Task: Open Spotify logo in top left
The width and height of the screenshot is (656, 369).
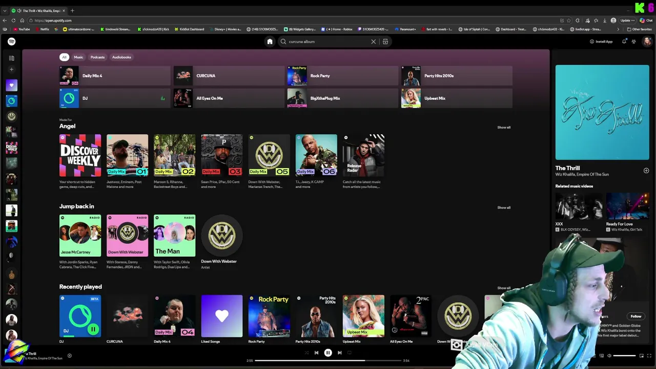Action: [11, 42]
